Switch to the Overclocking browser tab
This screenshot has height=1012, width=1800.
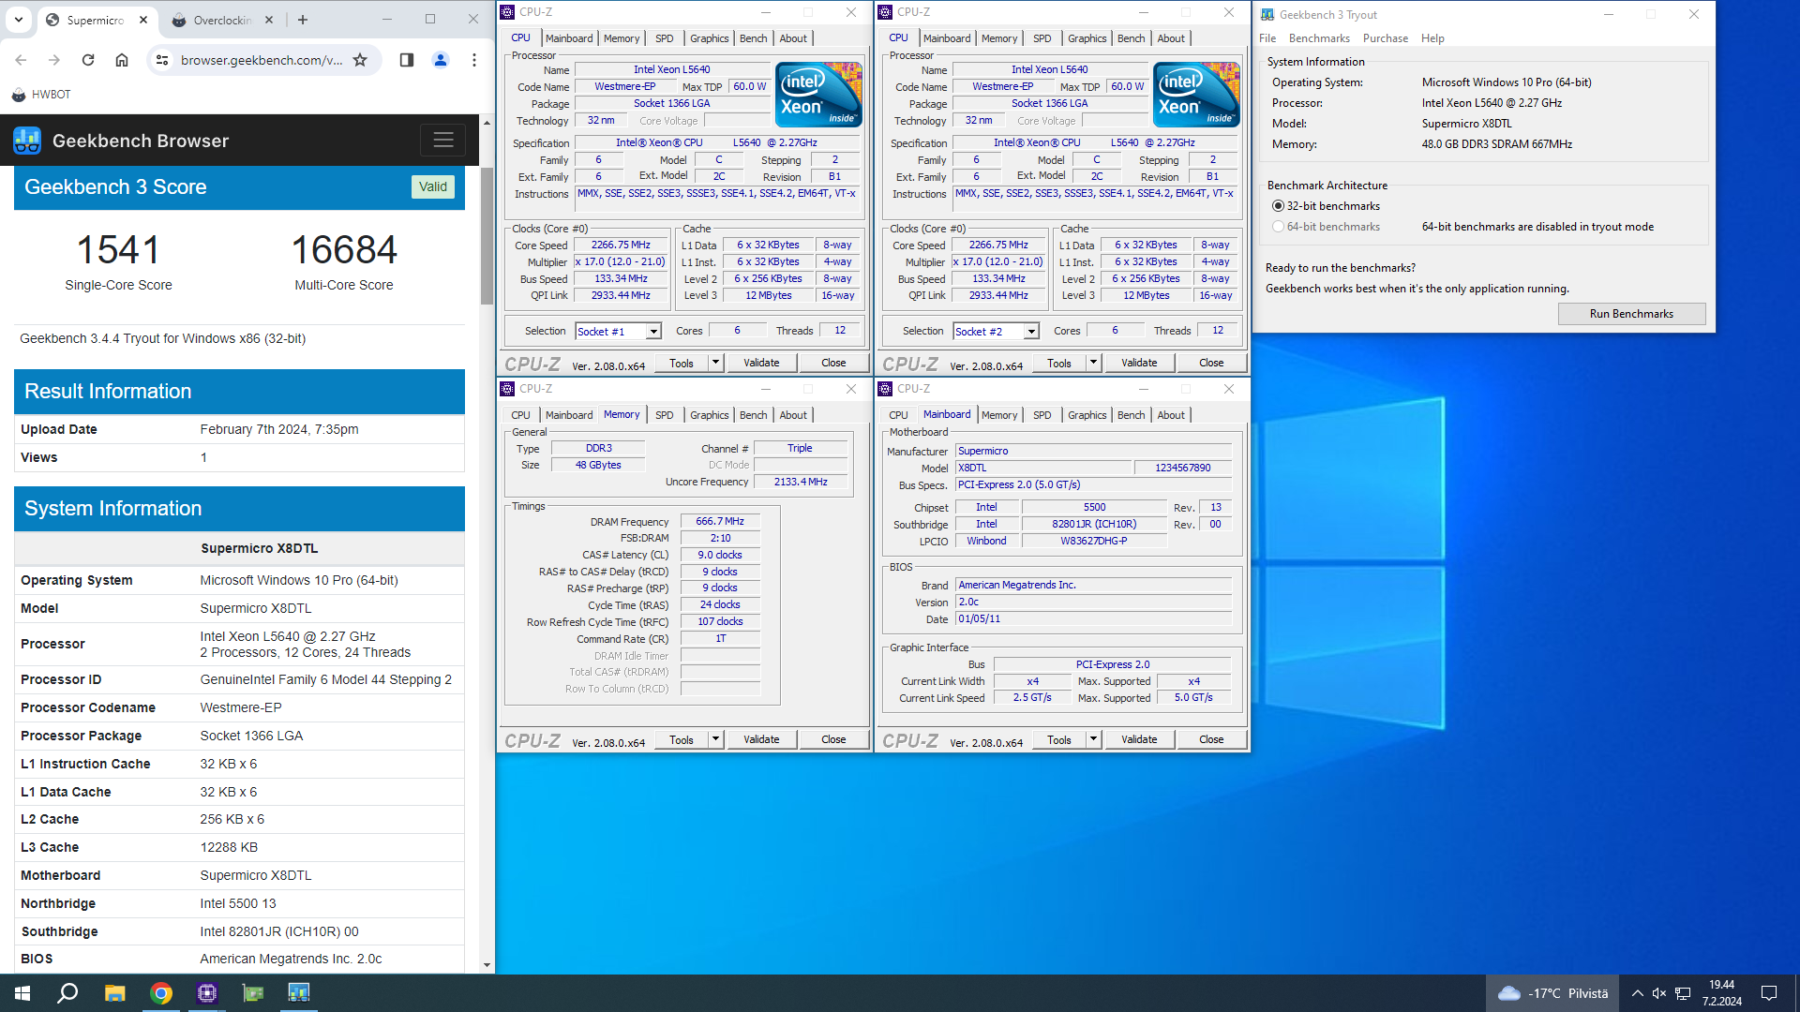[x=223, y=20]
